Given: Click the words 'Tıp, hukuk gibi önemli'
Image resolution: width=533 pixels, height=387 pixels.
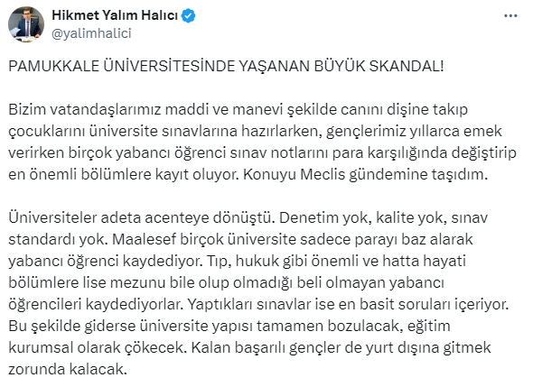Looking at the screenshot, I should tap(280, 261).
